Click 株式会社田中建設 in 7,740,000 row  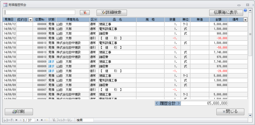click(73, 52)
